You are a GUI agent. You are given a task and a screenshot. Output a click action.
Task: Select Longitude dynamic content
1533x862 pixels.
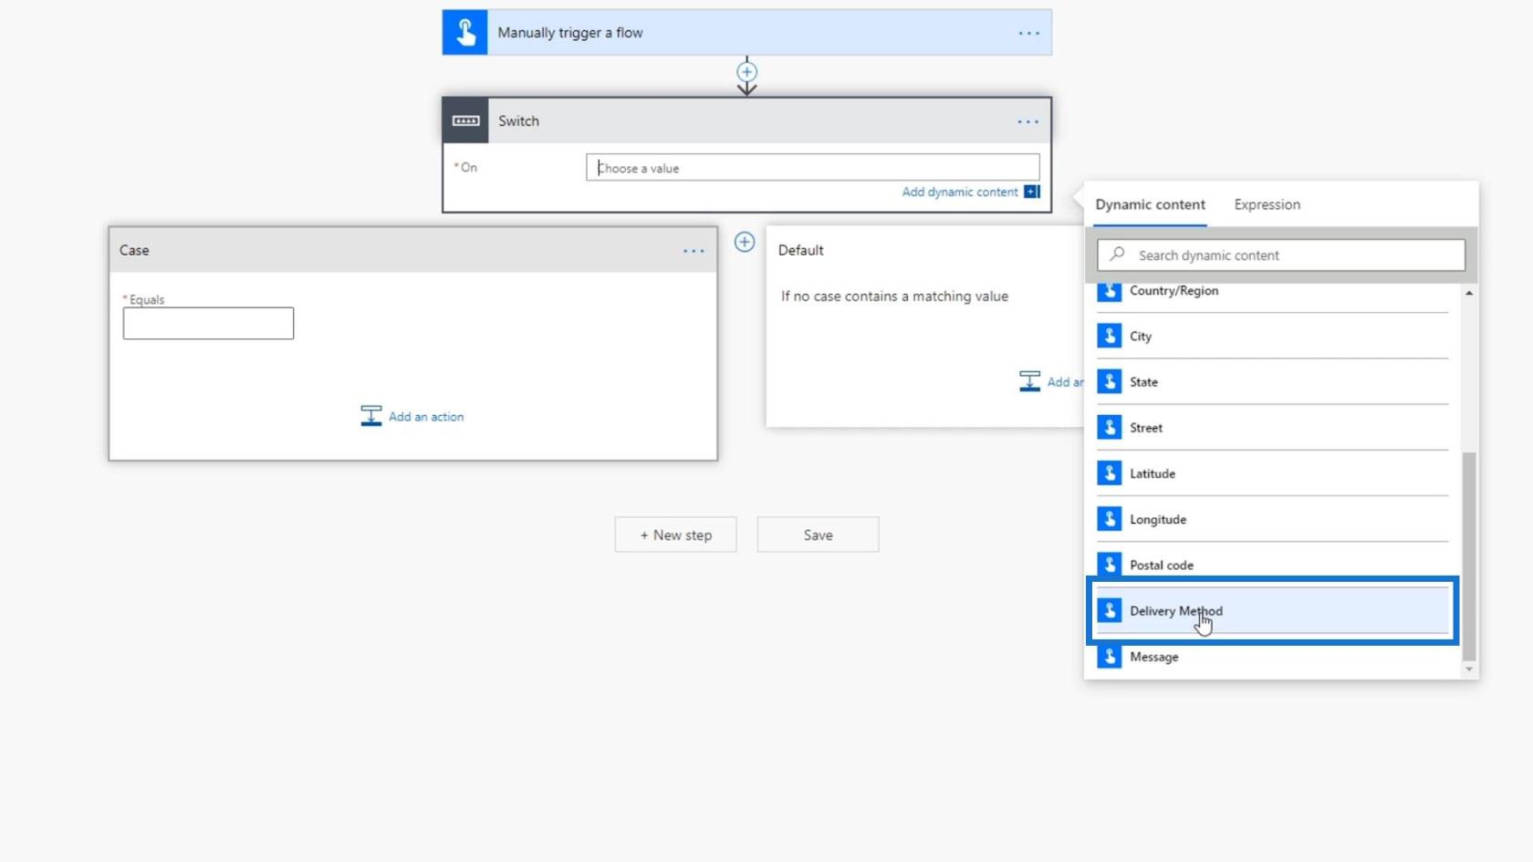tap(1272, 519)
